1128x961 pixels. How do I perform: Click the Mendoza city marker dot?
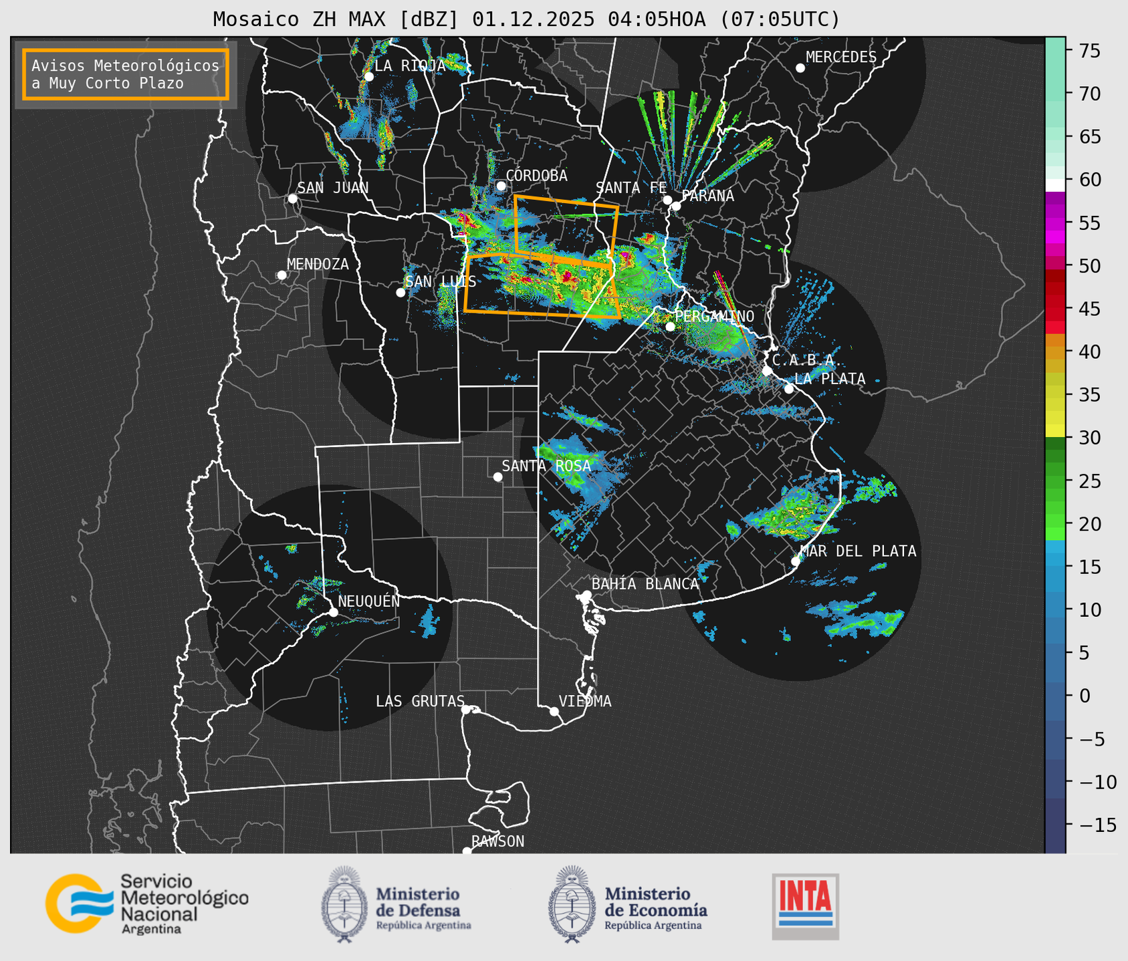tap(281, 275)
